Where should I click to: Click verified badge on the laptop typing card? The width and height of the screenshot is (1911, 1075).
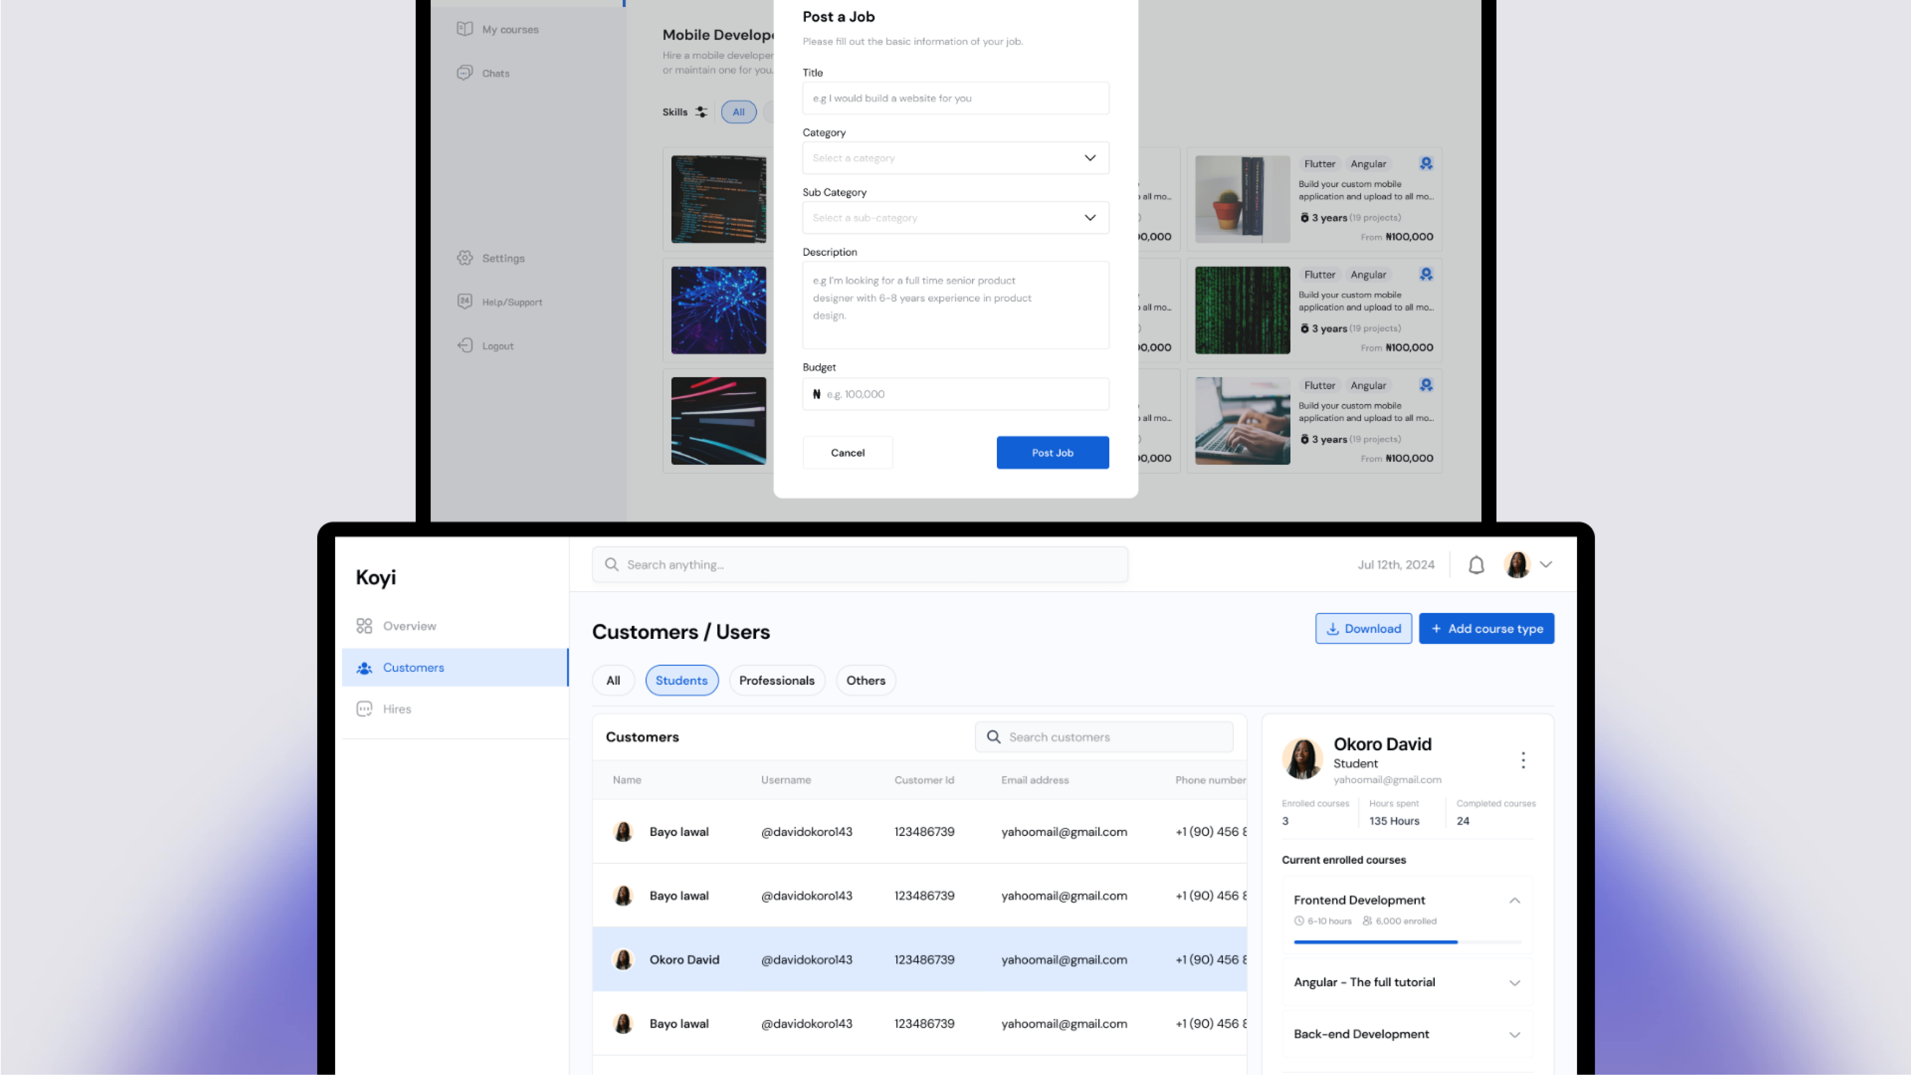[1426, 385]
